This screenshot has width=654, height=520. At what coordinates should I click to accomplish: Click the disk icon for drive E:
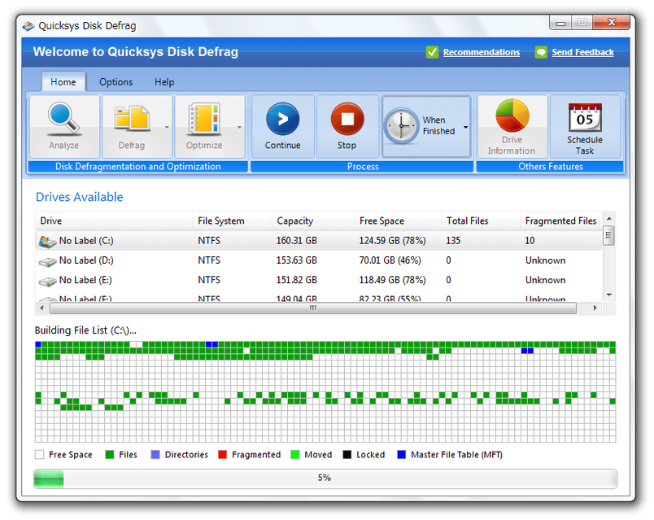(47, 282)
